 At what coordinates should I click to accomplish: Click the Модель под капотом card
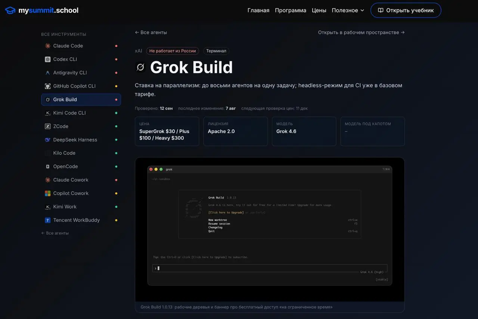tap(373, 131)
